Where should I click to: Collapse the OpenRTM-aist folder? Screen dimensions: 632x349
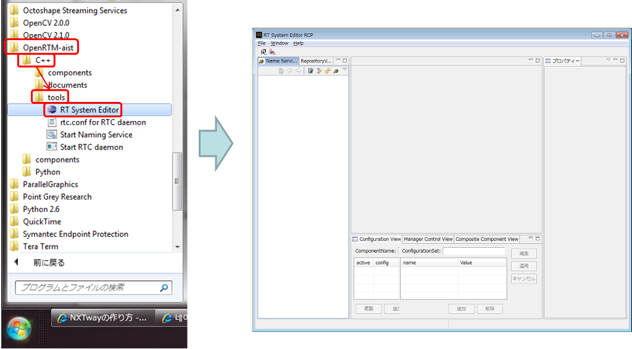coord(42,48)
